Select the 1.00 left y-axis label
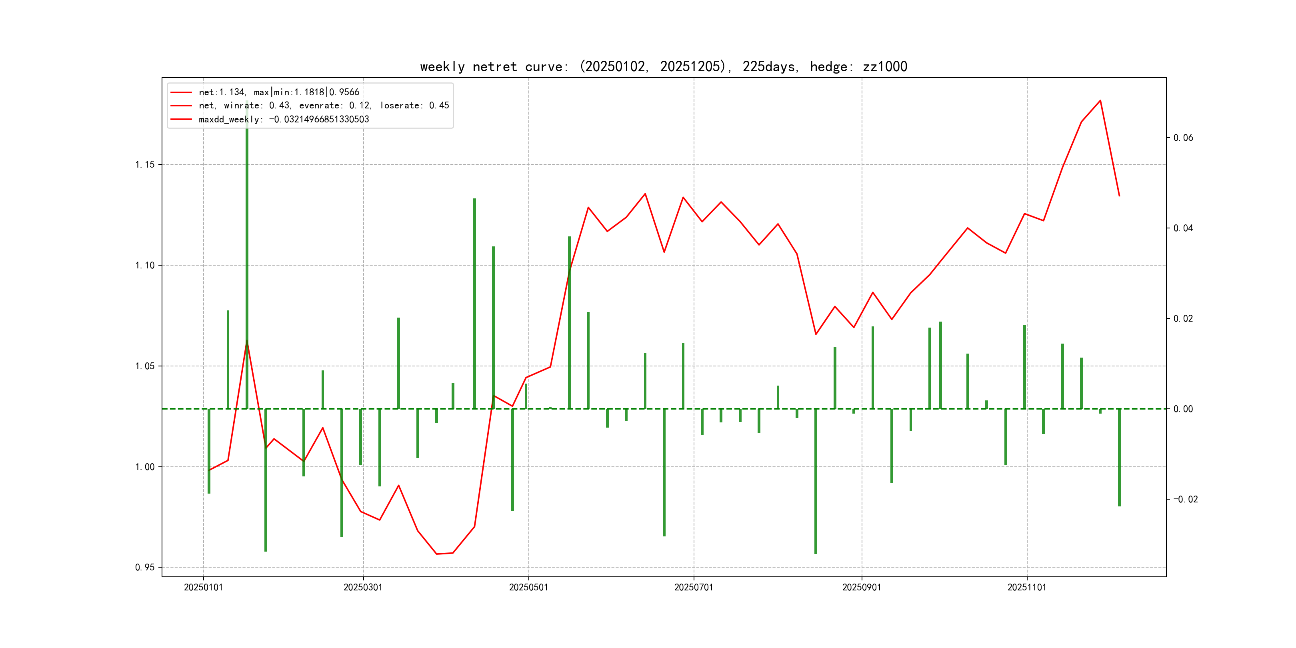This screenshot has width=1296, height=648. tap(145, 467)
